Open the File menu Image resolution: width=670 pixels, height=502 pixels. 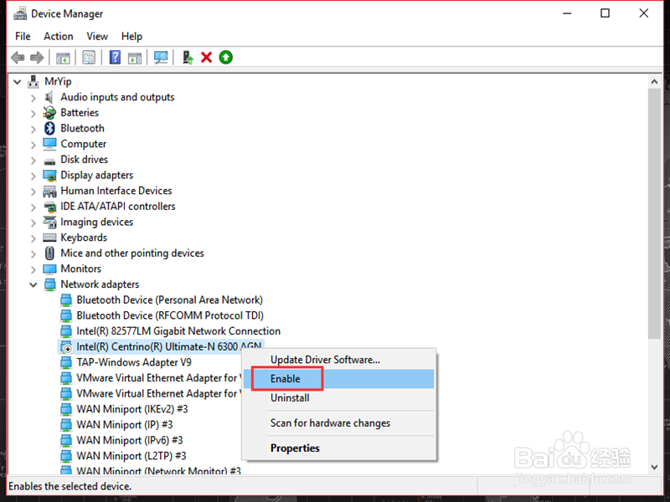(x=23, y=36)
